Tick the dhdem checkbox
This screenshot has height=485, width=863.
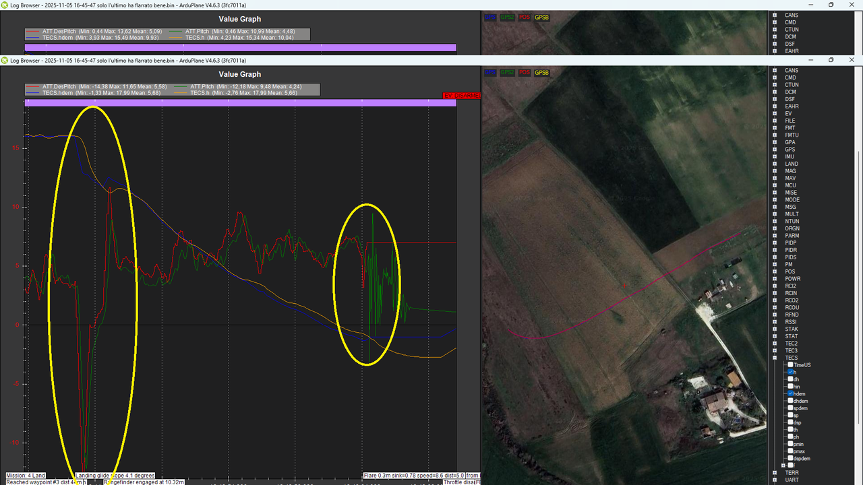pyautogui.click(x=790, y=401)
